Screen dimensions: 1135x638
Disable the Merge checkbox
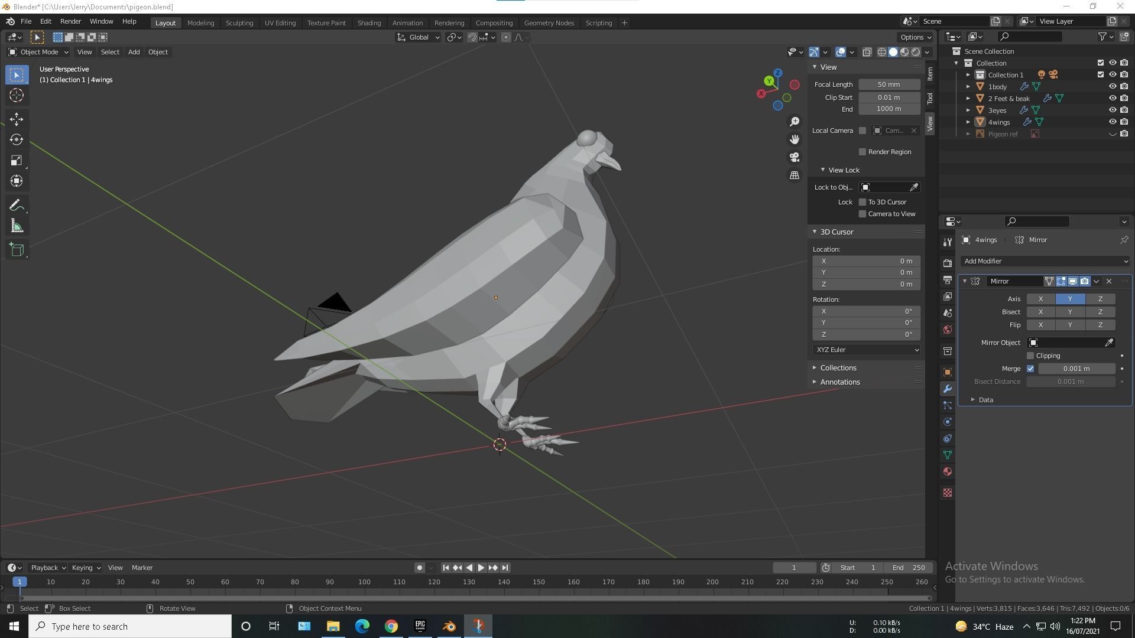click(1030, 369)
